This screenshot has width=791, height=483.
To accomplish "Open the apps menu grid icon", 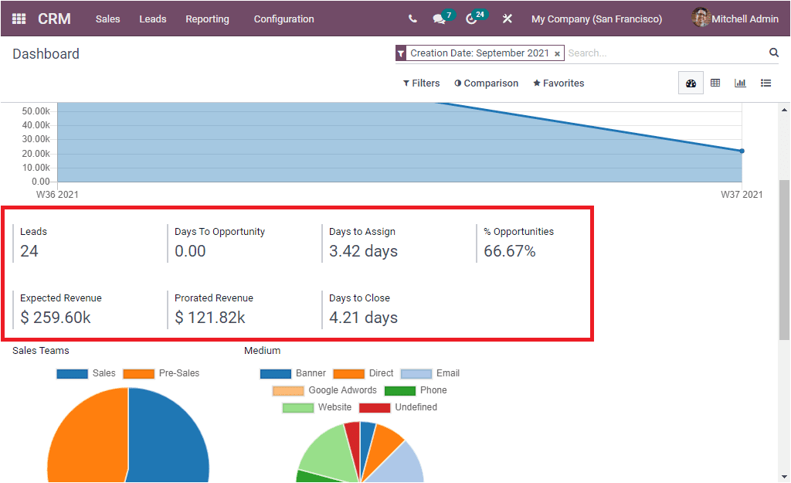I will click(19, 19).
